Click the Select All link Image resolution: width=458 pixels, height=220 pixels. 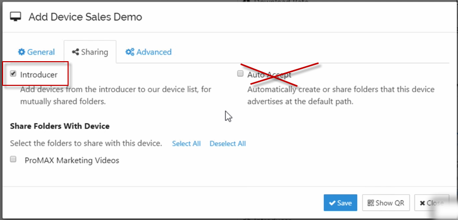coord(186,143)
